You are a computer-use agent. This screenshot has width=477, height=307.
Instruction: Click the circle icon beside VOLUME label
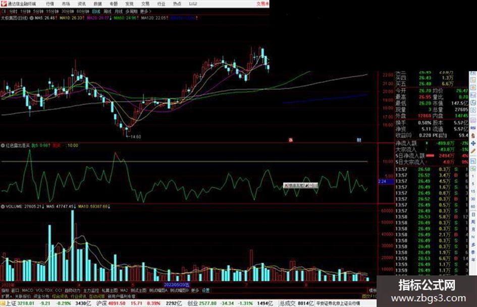point(3,206)
